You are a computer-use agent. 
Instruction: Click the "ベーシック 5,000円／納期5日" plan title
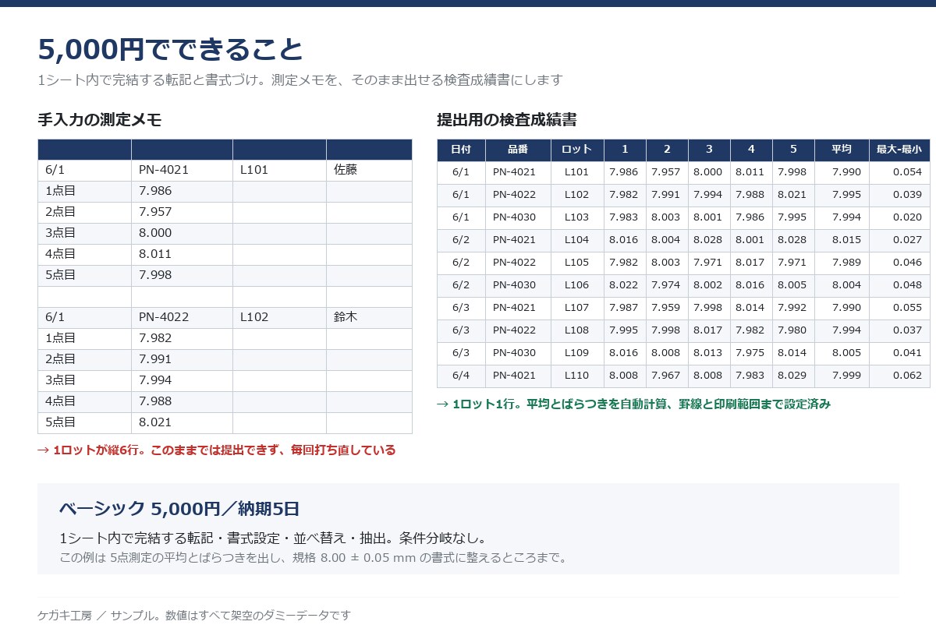click(179, 510)
